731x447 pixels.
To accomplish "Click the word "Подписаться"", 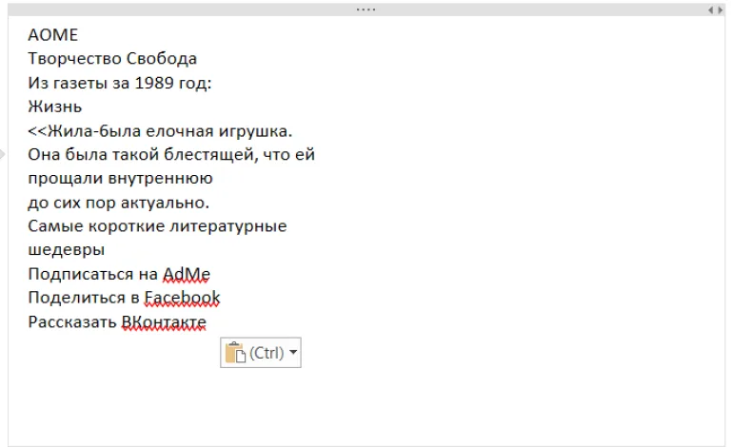I will pyautogui.click(x=81, y=274).
